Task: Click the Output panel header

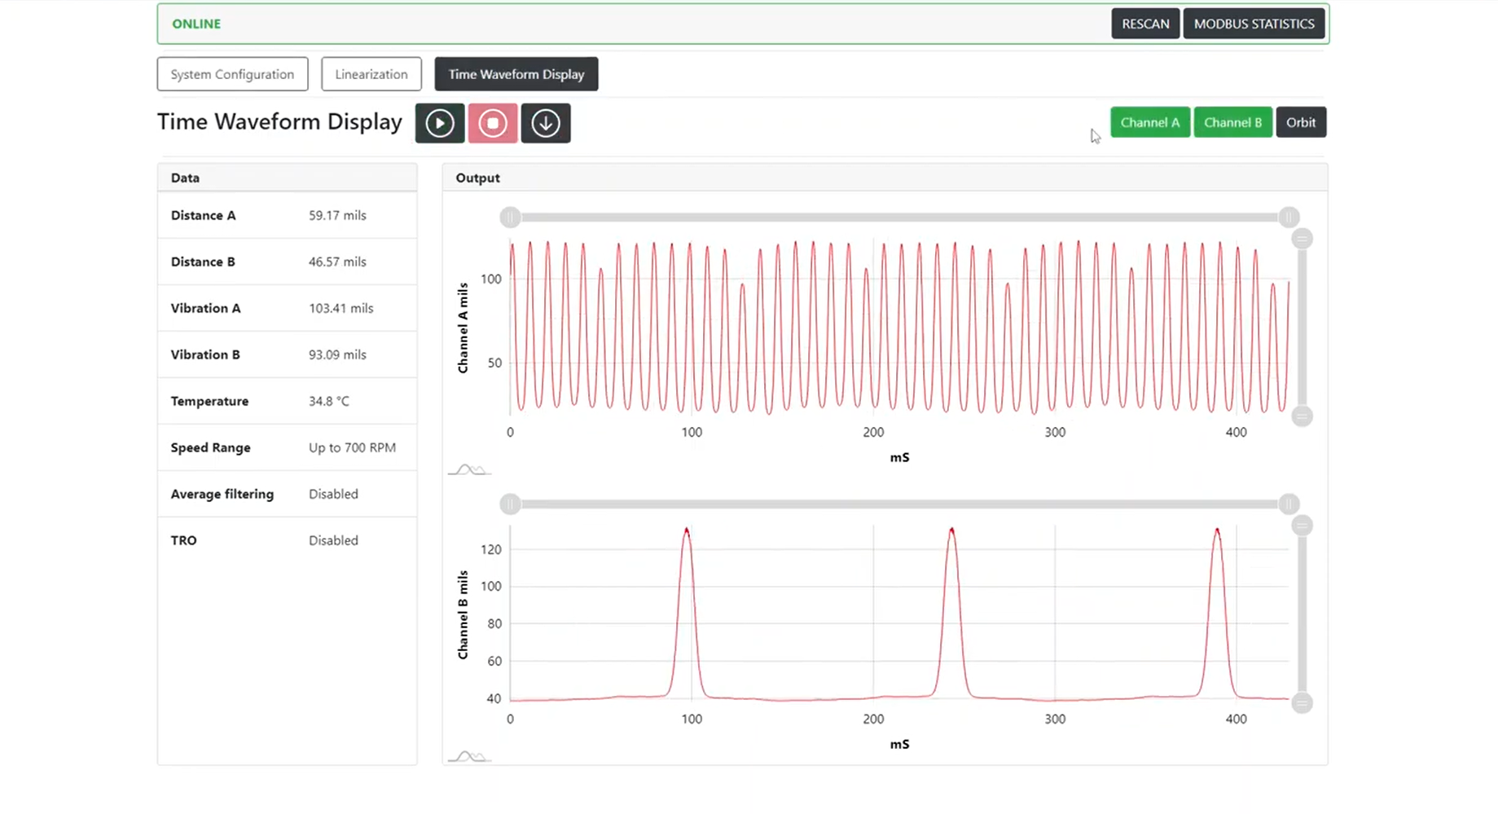Action: click(x=885, y=178)
